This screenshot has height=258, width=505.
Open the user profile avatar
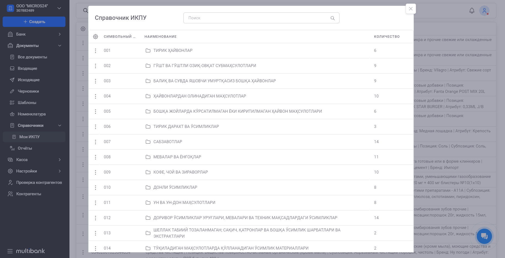pos(484,11)
